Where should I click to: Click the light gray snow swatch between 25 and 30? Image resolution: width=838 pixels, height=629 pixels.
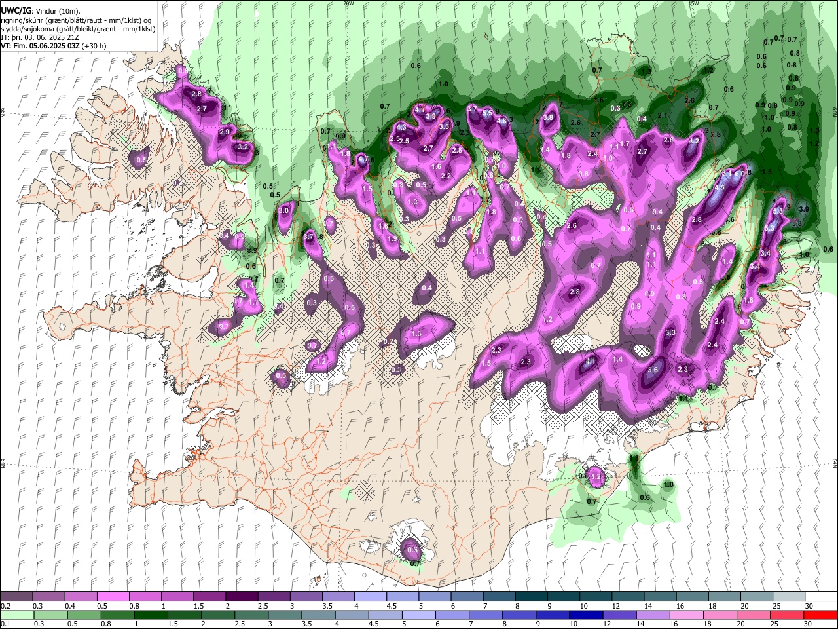tap(788, 596)
